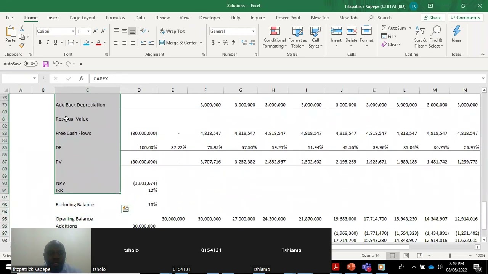
Task: Apply Percent Style formatting
Action: click(x=225, y=43)
